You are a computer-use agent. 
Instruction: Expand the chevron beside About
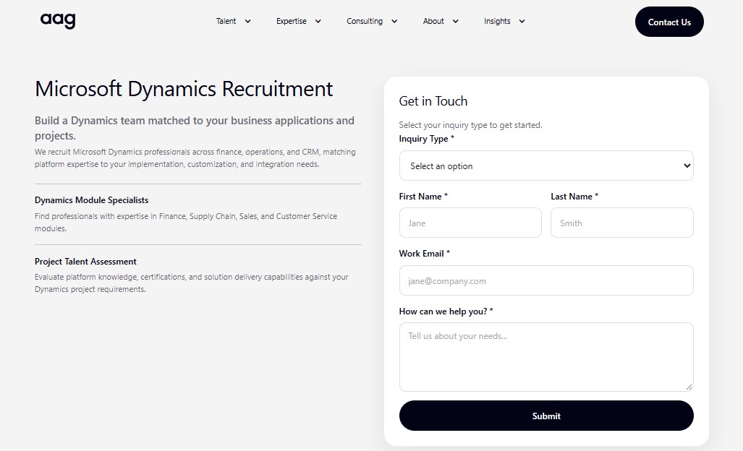(x=455, y=21)
